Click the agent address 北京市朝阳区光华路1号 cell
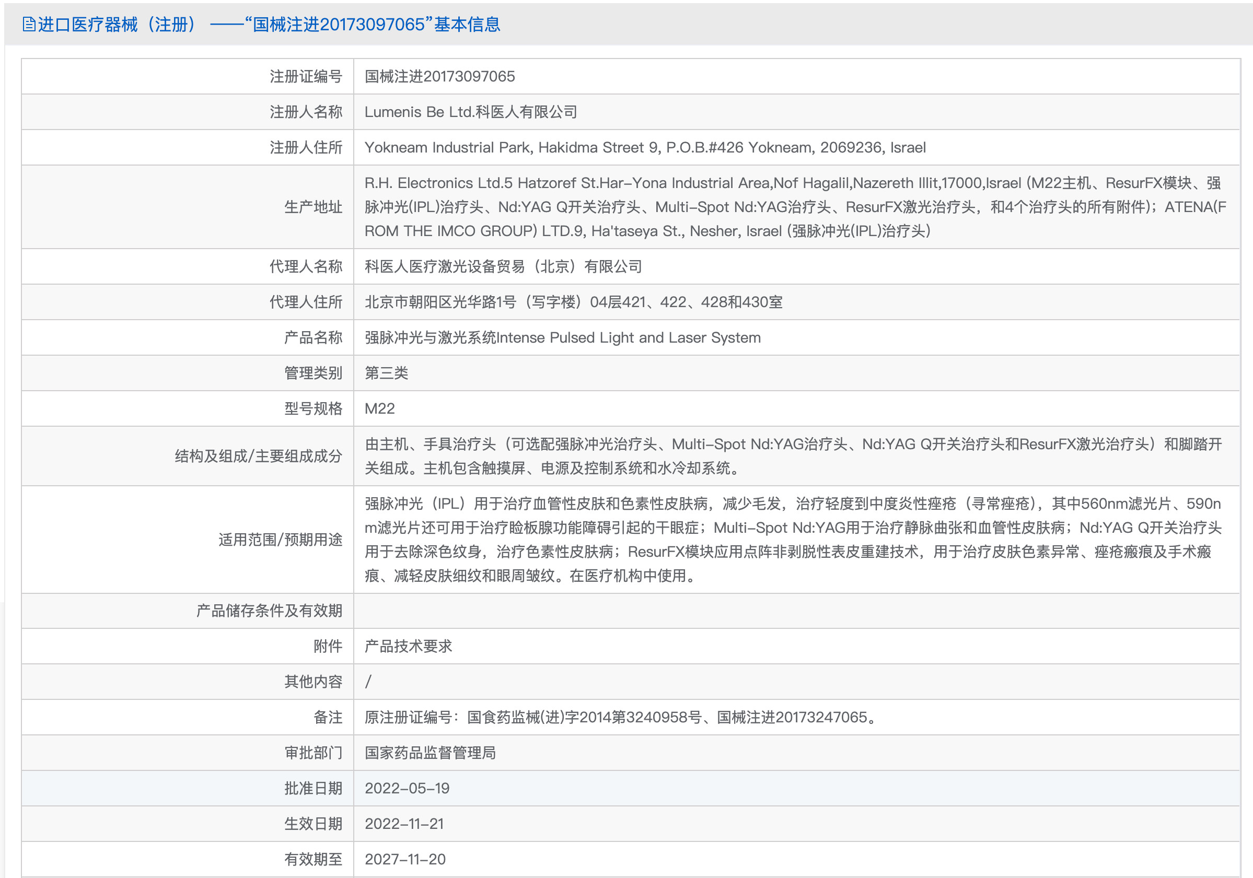The width and height of the screenshot is (1253, 878). (x=573, y=302)
